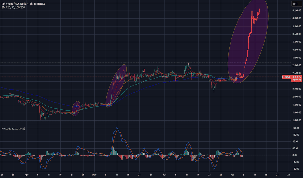303x178 pixels.
Task: Click the 80.00 MACD scale label
Action: click(x=295, y=142)
